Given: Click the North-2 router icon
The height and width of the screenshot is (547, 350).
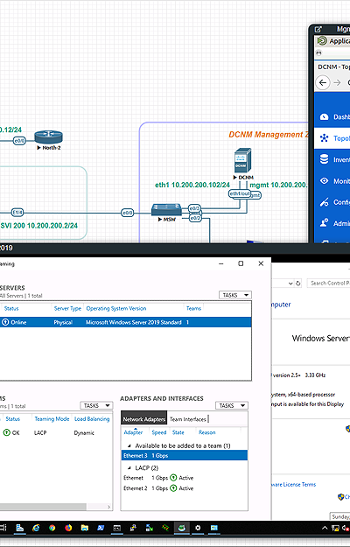Looking at the screenshot, I should 48,137.
